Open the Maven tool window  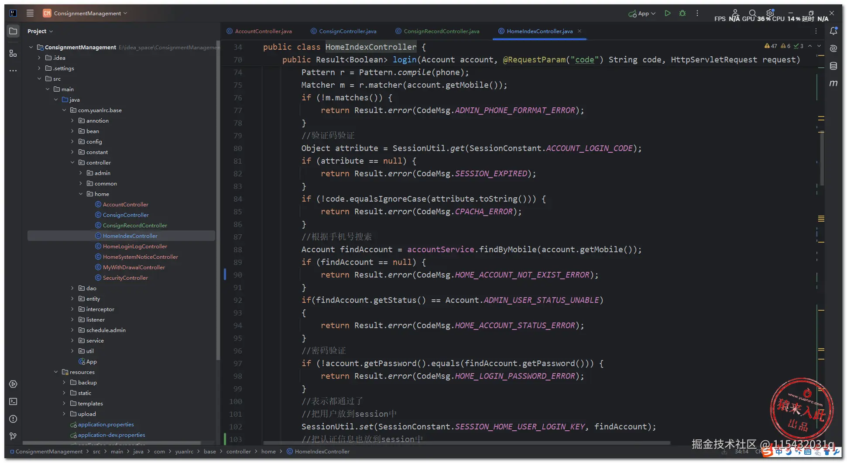833,83
